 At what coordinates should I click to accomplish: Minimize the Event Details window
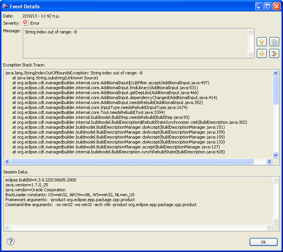click(259, 6)
